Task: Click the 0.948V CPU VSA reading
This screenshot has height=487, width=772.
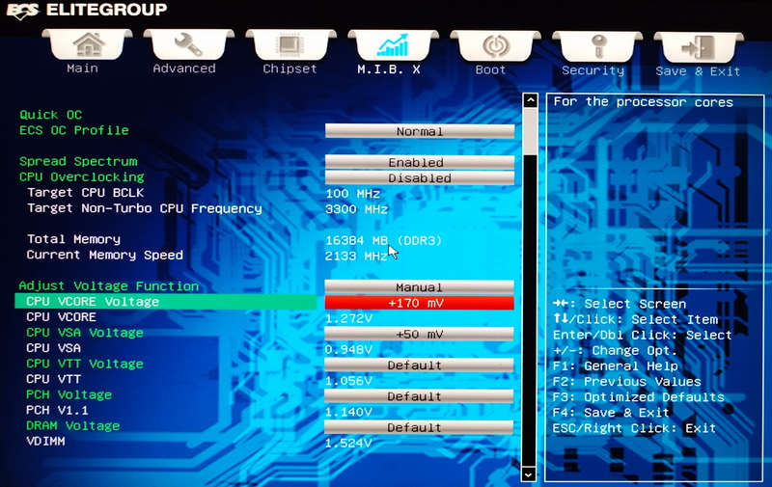Action: [x=348, y=350]
